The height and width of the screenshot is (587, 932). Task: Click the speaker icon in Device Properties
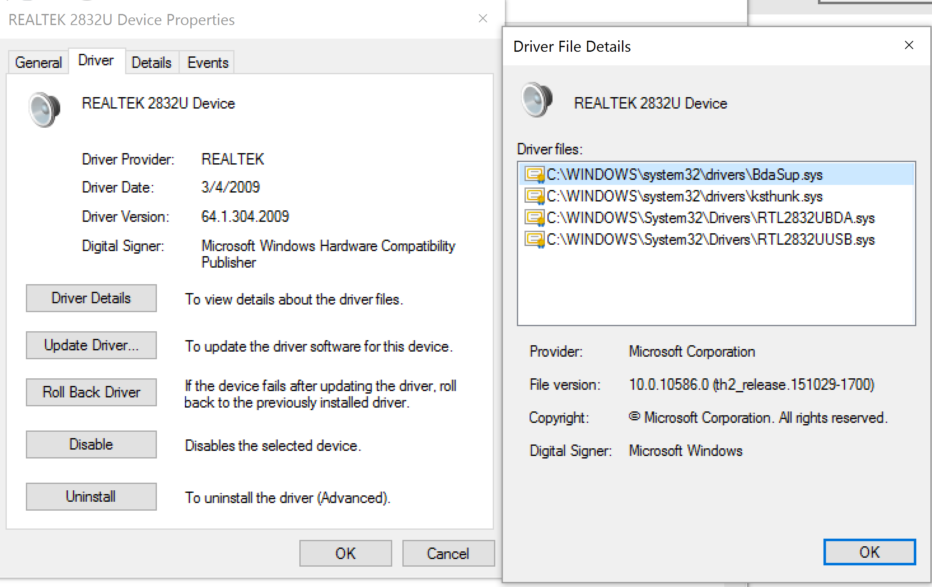click(x=45, y=109)
